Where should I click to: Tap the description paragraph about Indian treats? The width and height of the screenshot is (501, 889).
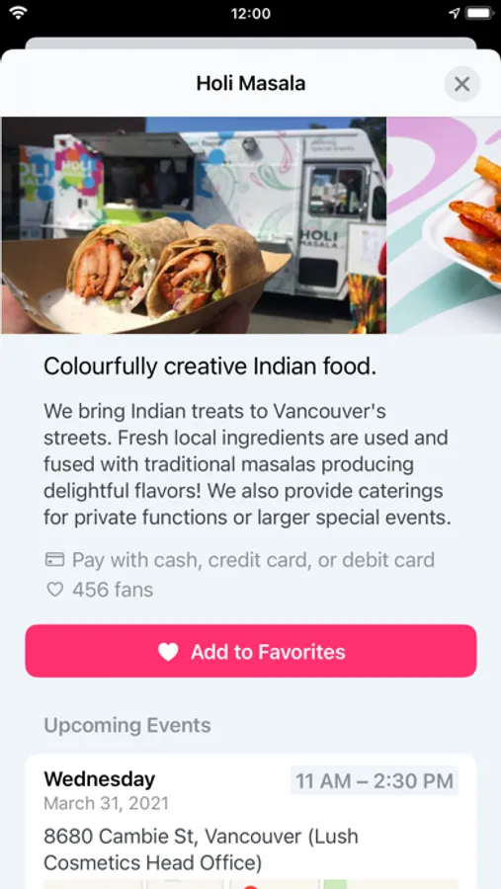pyautogui.click(x=247, y=464)
